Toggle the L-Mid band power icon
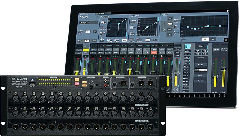 coord(164,29)
